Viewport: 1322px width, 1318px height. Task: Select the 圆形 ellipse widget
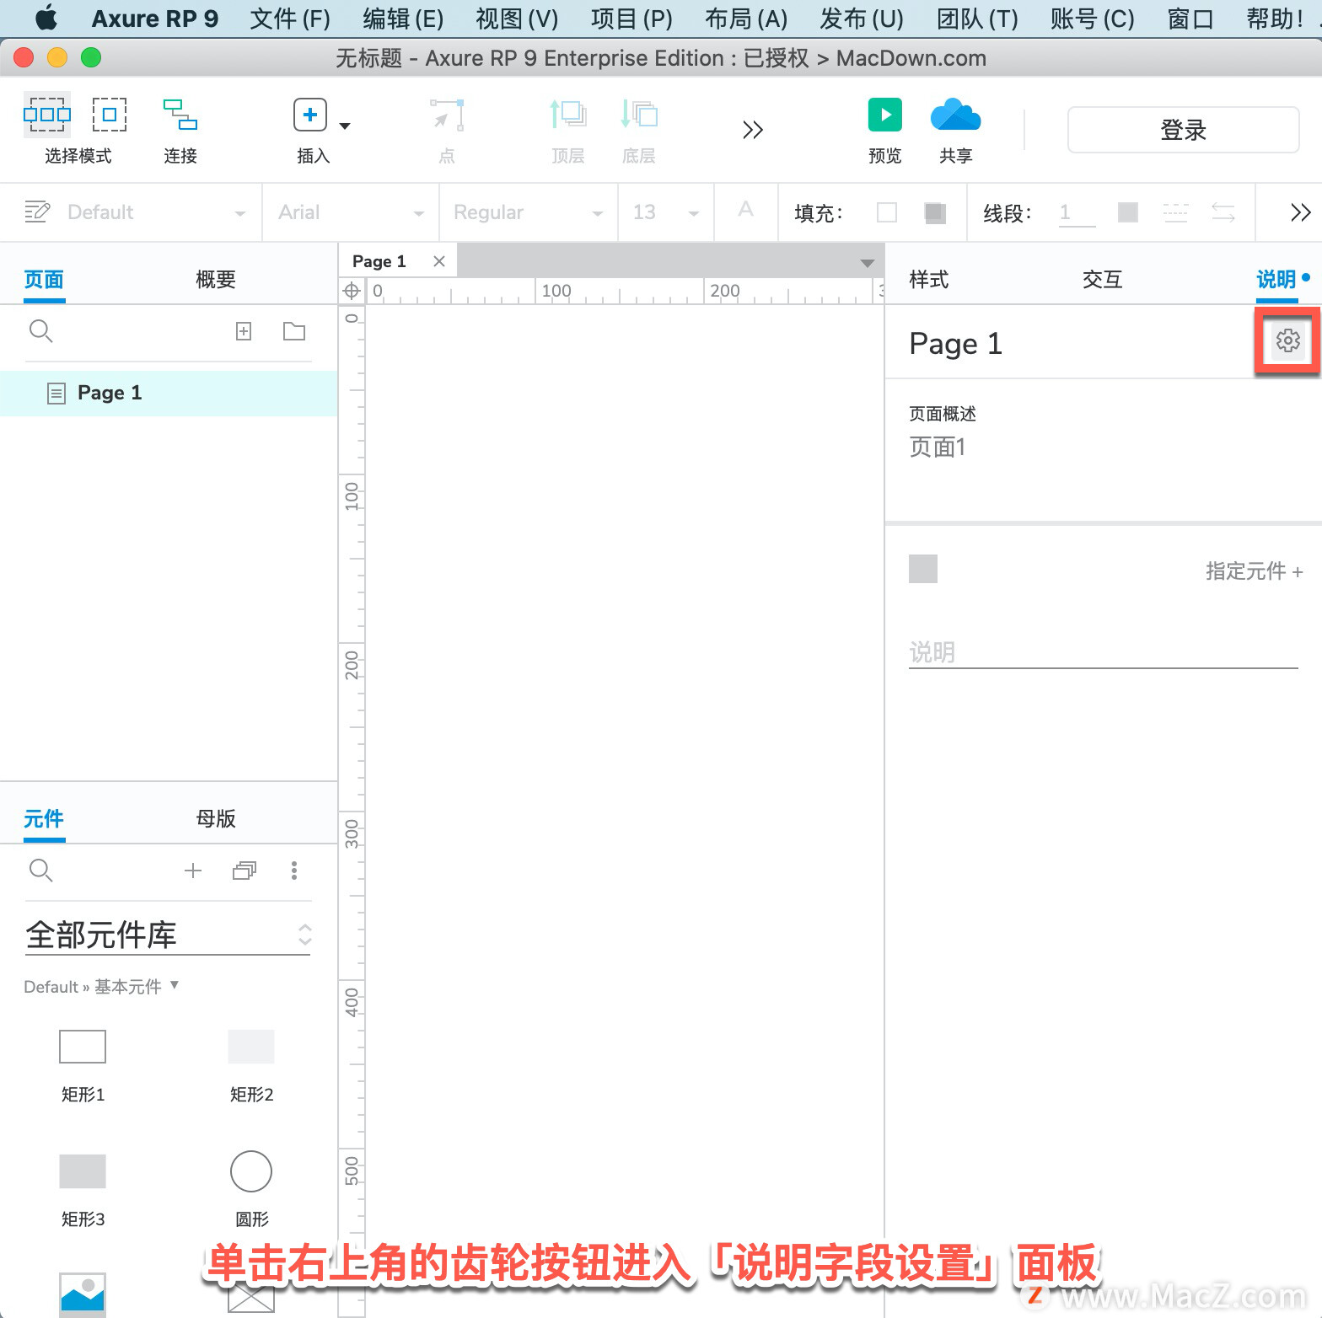[x=251, y=1171]
